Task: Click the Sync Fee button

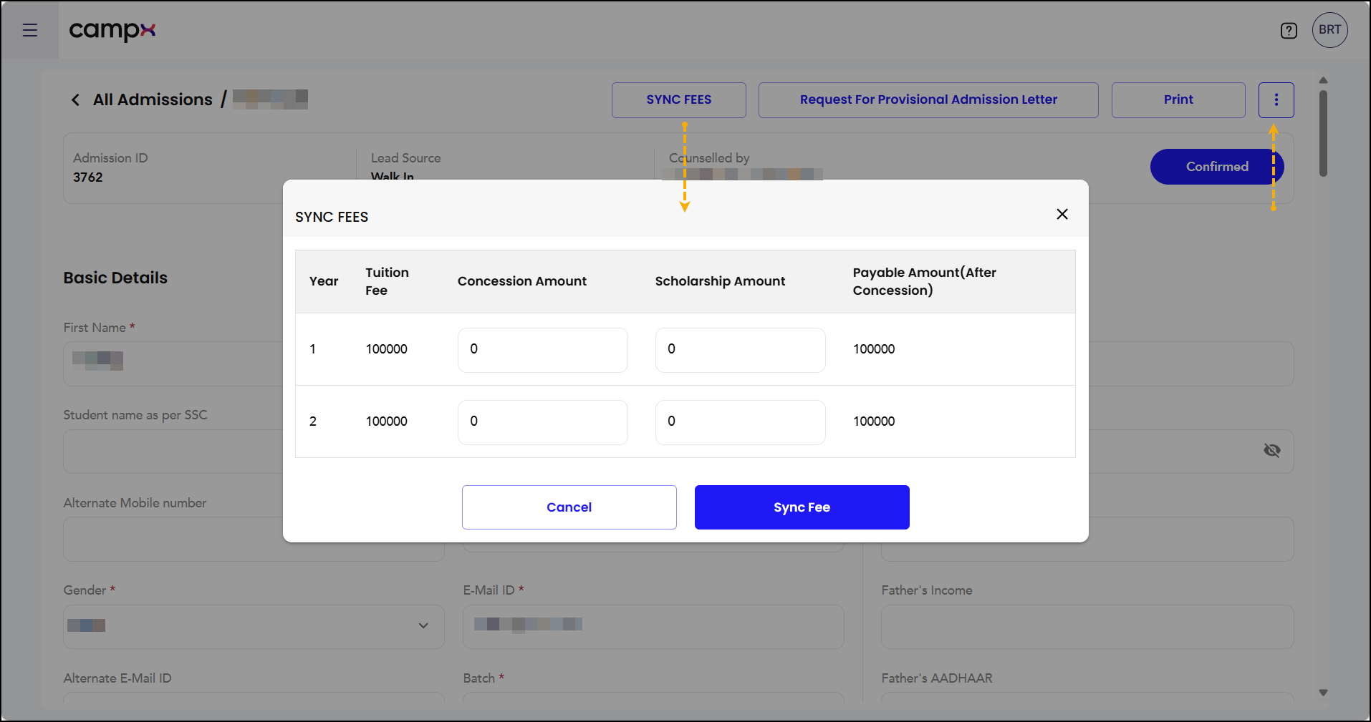Action: (802, 507)
